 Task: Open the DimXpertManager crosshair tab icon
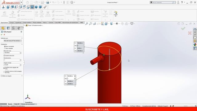[19, 28]
